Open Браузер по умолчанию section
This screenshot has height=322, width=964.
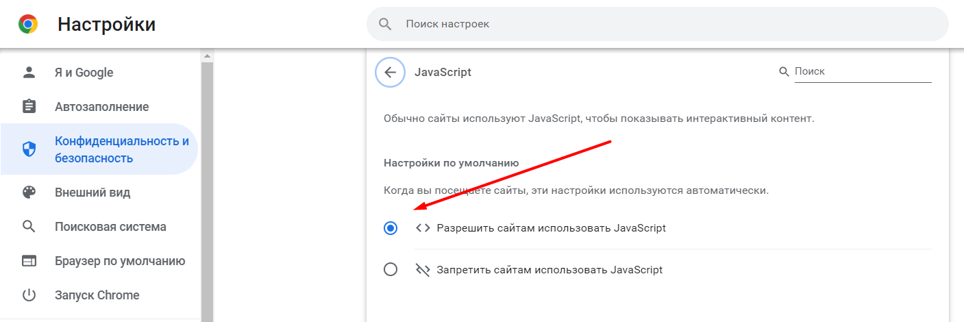120,261
